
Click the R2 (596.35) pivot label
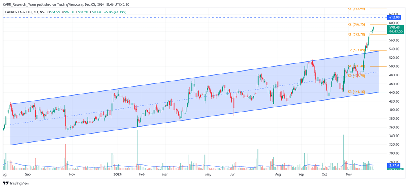[356, 24]
